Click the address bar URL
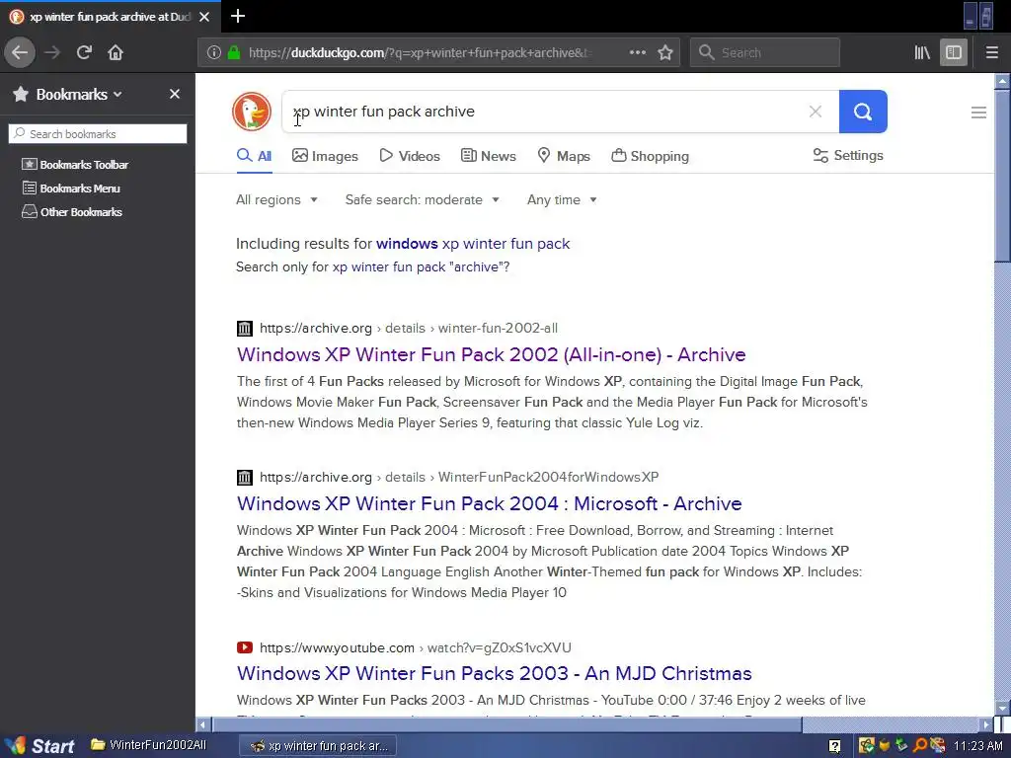This screenshot has width=1011, height=758. coord(419,52)
